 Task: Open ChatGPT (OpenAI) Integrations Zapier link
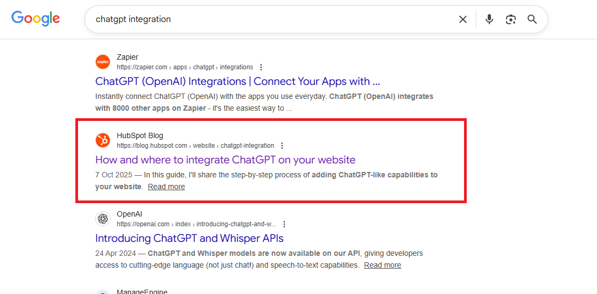click(237, 82)
